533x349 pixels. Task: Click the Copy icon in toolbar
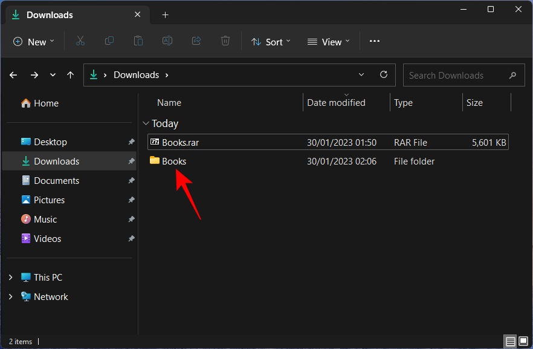(x=109, y=41)
